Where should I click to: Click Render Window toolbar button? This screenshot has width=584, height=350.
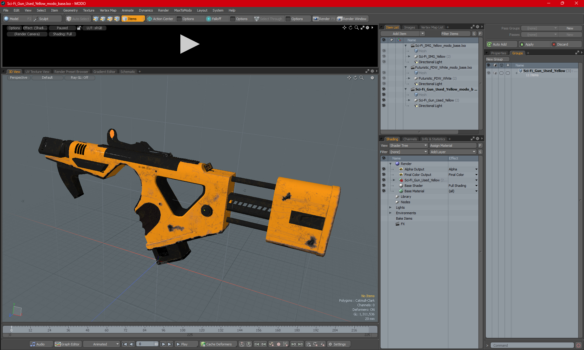pos(352,19)
